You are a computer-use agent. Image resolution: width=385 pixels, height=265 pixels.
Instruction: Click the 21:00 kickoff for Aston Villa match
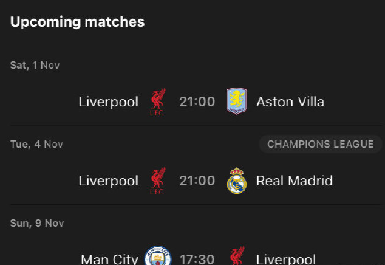(x=197, y=102)
